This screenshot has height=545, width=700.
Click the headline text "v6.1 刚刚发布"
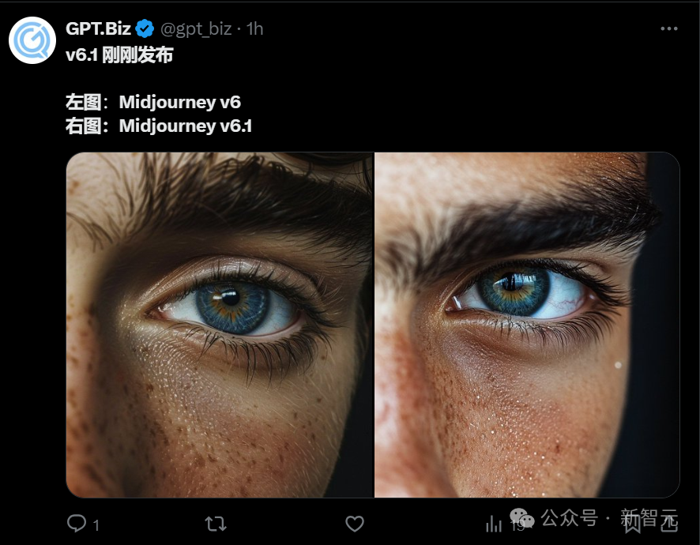pyautogui.click(x=119, y=54)
